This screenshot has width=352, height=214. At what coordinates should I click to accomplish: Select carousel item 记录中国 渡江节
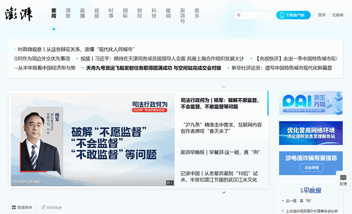(x=219, y=176)
